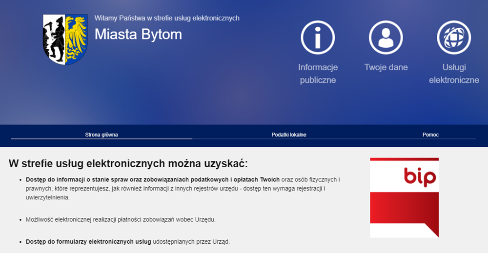Click the 'Miasta Bytom' site title
The width and height of the screenshot is (488, 253).
[x=138, y=34]
